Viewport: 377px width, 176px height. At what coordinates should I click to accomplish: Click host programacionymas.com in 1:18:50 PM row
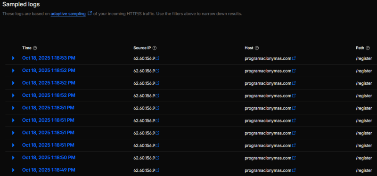(x=268, y=158)
